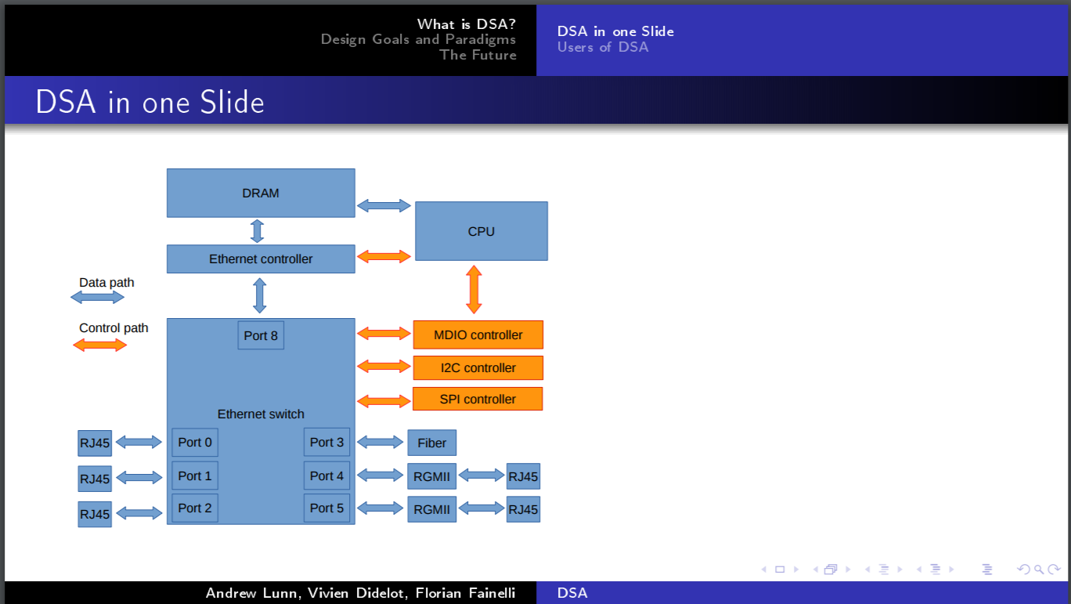The width and height of the screenshot is (1071, 604).
Task: Select 'Users of DSA' subsection link
Action: tap(603, 47)
